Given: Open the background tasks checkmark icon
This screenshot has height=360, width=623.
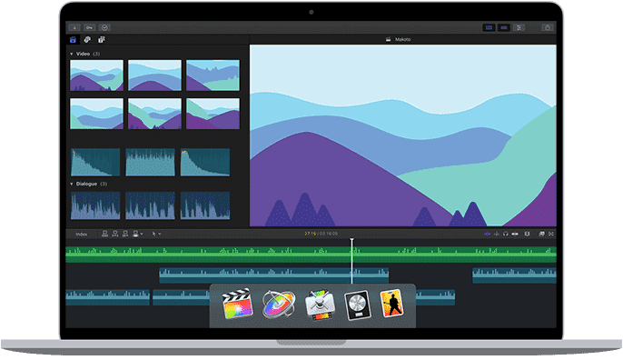Looking at the screenshot, I should [x=104, y=27].
